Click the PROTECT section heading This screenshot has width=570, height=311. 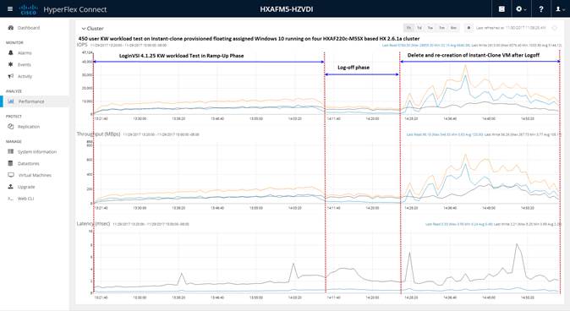coord(14,117)
